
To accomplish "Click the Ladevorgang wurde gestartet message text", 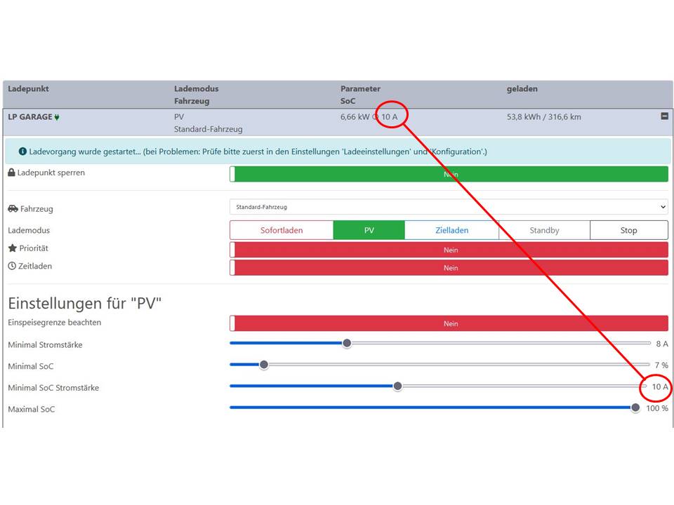I will 258,151.
